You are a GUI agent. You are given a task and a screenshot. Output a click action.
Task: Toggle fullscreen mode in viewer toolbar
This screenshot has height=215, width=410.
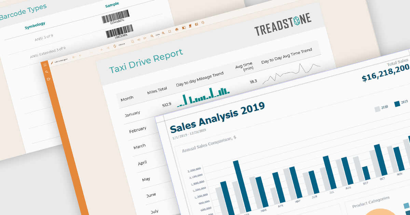click(169, 31)
